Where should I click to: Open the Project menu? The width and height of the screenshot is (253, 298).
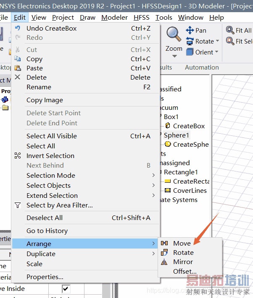pos(63,18)
